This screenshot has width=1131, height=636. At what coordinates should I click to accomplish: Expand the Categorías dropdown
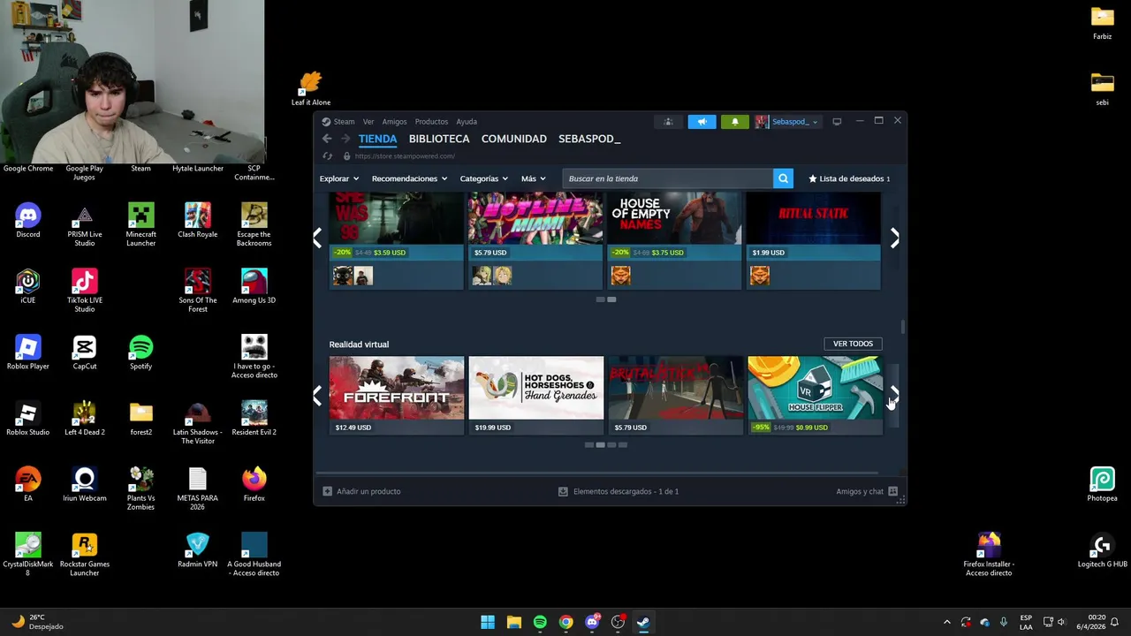pos(484,178)
